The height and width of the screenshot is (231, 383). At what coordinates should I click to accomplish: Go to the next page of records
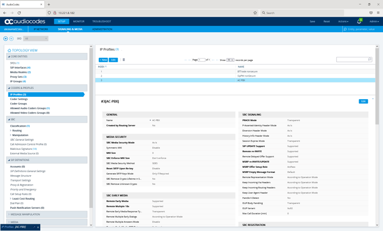(x=213, y=60)
